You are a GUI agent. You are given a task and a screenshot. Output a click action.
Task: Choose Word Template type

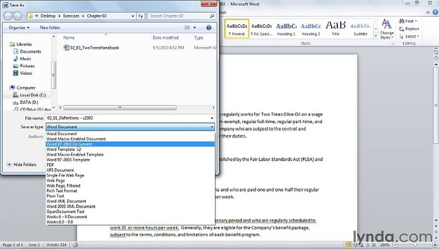(130, 149)
